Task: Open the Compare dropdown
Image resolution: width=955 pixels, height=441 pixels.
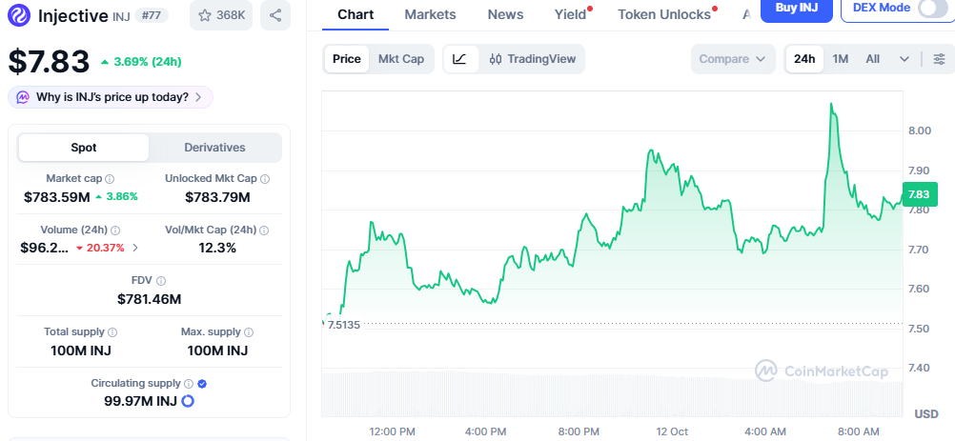Action: coord(733,59)
